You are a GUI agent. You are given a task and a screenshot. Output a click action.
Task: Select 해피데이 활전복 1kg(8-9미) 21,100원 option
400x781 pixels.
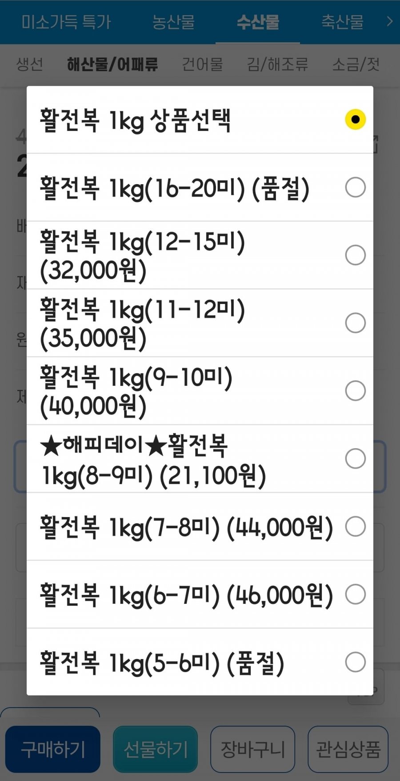pyautogui.click(x=355, y=458)
